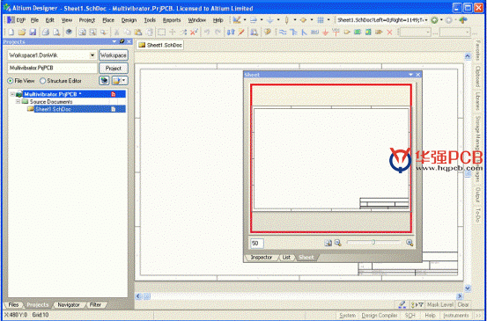Click the Open document folder icon
This screenshot has width=487, height=321.
[22, 32]
